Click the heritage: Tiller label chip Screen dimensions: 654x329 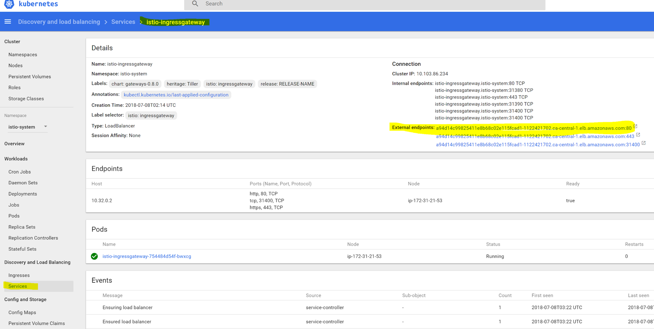[x=182, y=84]
